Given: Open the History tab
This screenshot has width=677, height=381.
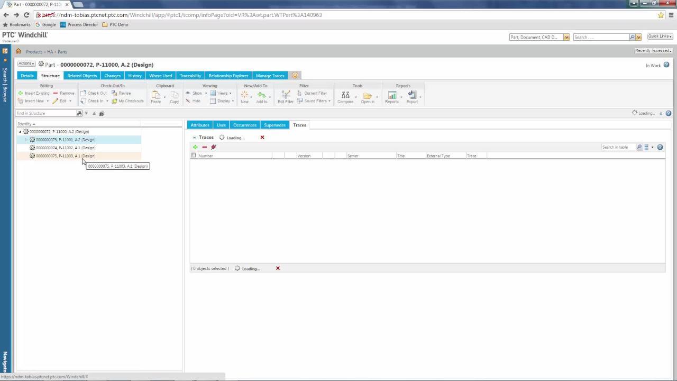Looking at the screenshot, I should point(135,76).
